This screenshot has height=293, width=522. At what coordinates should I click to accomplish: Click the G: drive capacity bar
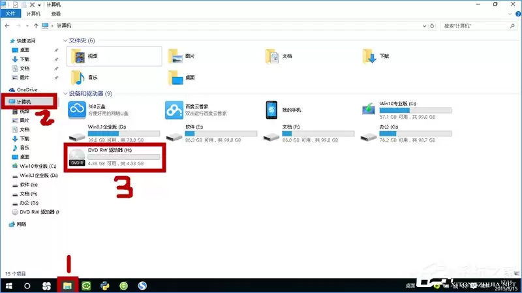[416, 133]
